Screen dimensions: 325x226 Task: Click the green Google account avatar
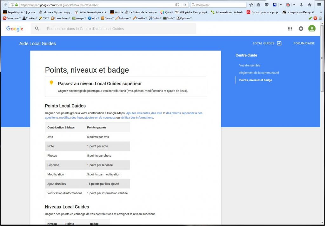[312, 29]
